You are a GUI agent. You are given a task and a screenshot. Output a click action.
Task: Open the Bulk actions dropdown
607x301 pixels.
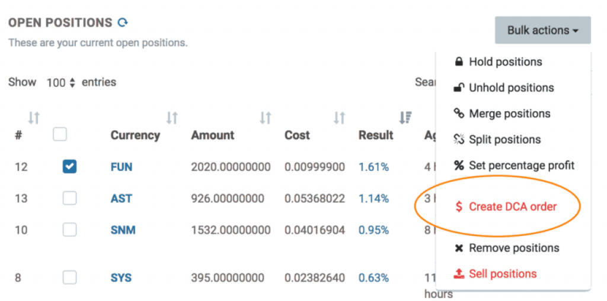coord(542,30)
